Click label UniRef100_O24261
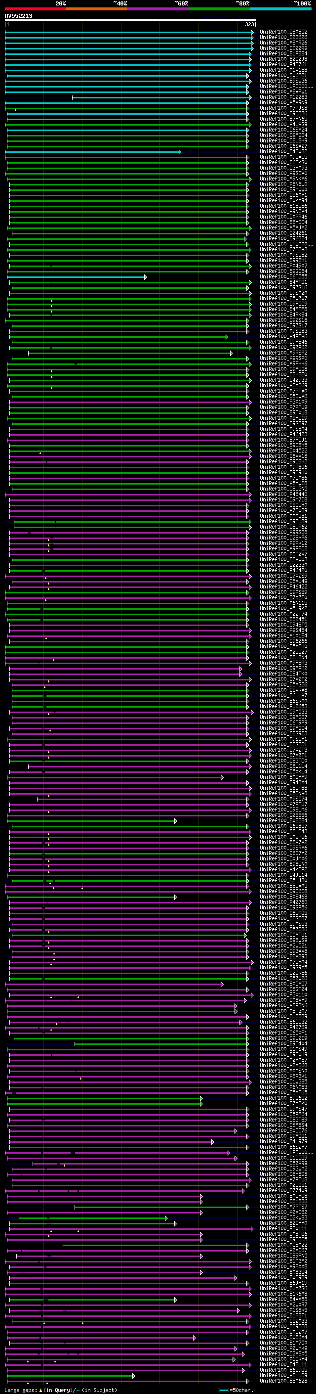The height and width of the screenshot is (1394, 316). 283,233
